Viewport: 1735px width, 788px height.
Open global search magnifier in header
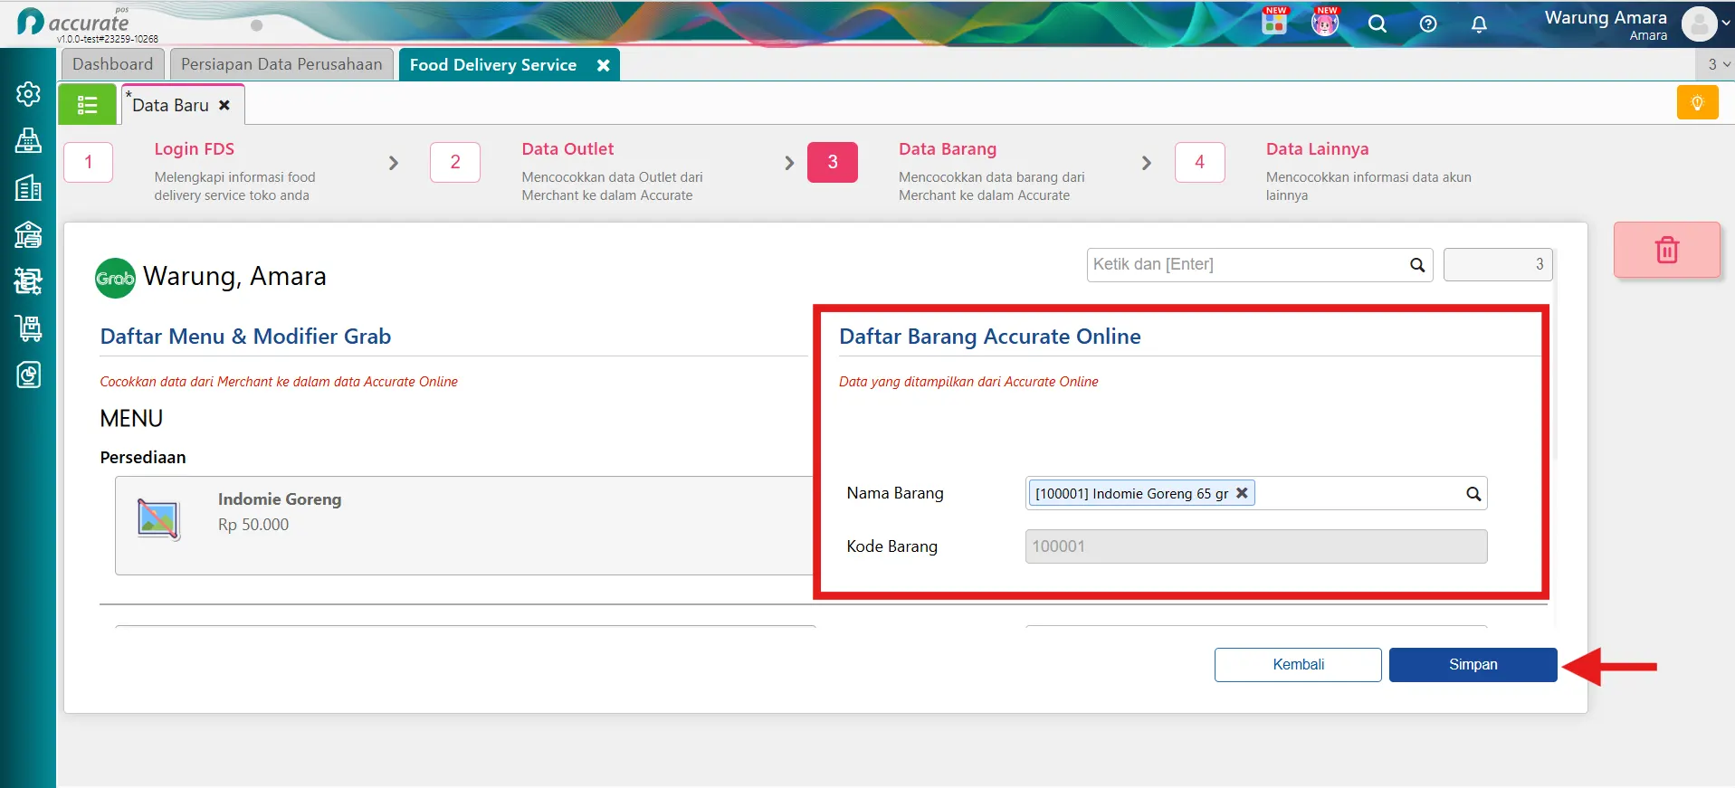pyautogui.click(x=1377, y=24)
